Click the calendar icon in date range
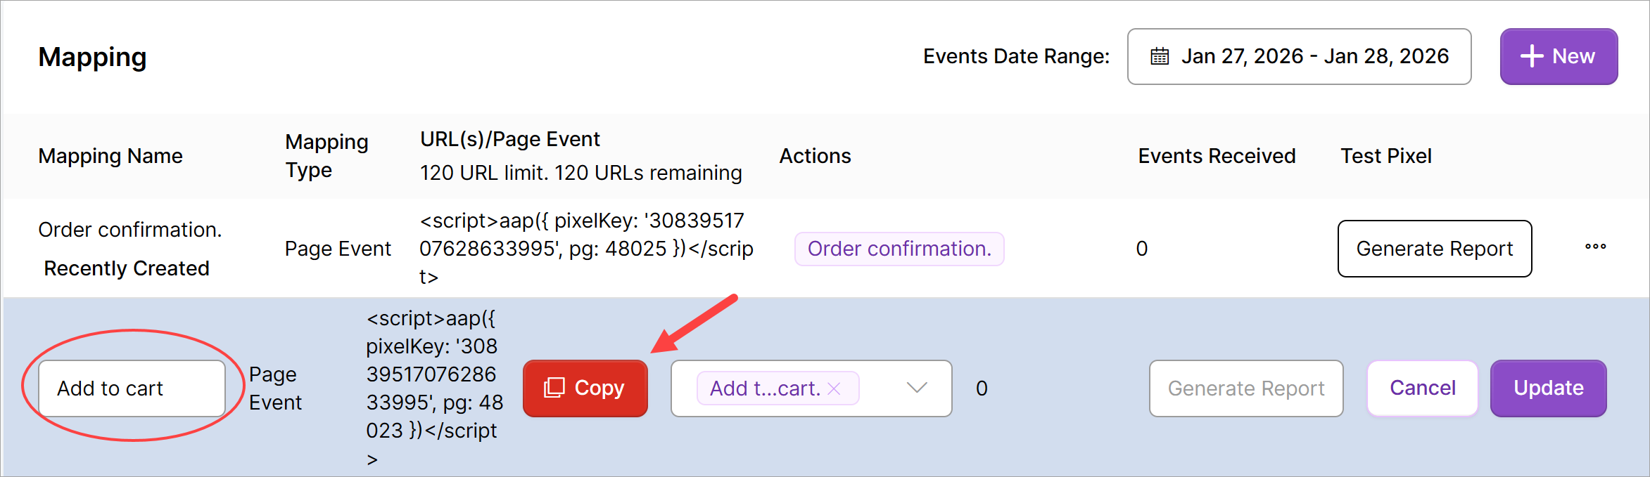The height and width of the screenshot is (477, 1650). tap(1160, 56)
